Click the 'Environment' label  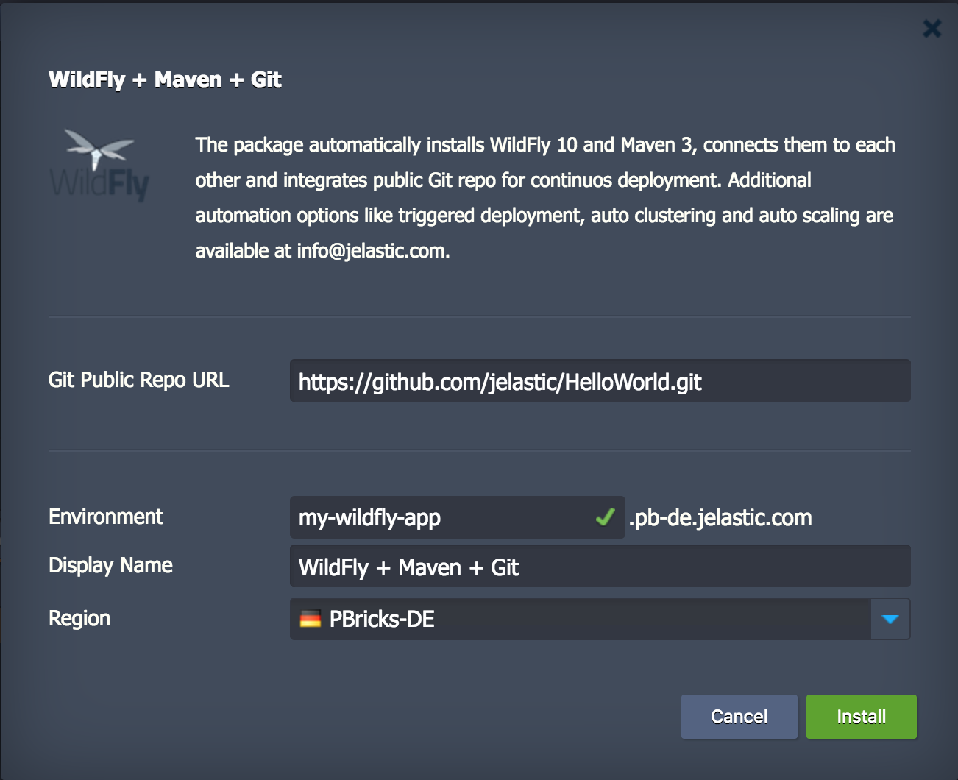tap(106, 517)
